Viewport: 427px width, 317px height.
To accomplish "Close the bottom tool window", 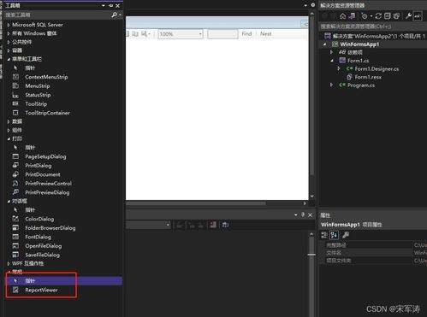I will pyautogui.click(x=310, y=215).
